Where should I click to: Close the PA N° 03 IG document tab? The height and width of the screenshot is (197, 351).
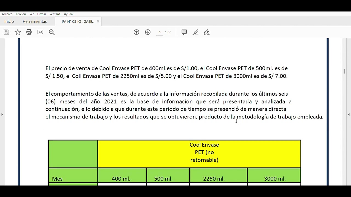coord(98,22)
